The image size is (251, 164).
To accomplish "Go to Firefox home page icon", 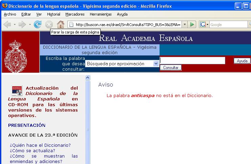I will click(x=60, y=24).
